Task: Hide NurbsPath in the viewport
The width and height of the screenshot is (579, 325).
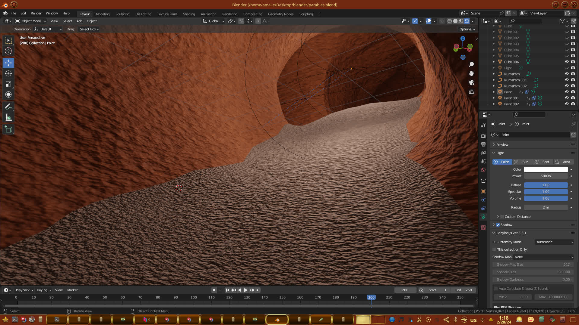Action: 567,74
